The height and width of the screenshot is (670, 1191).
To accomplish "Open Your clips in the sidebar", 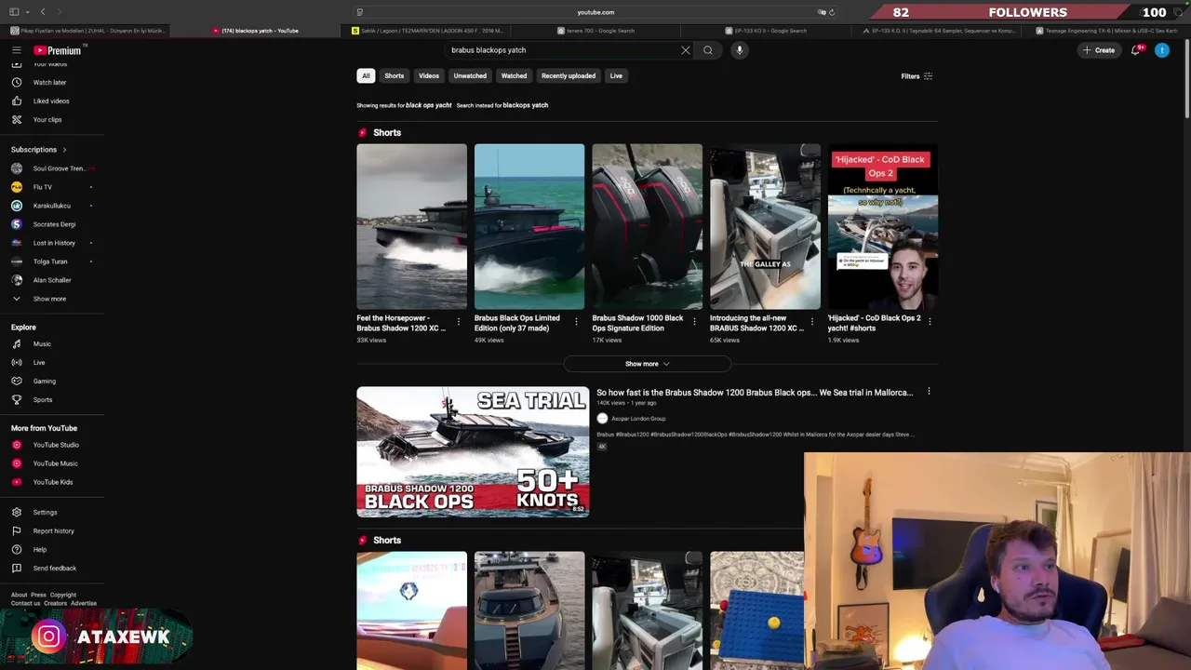I will (48, 119).
